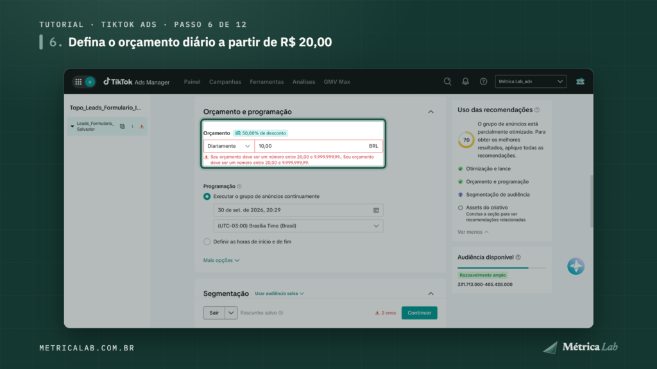Viewport: 657px width, 369px height.
Task: Click info icon beside Uso das recomendações
Action: tap(537, 110)
